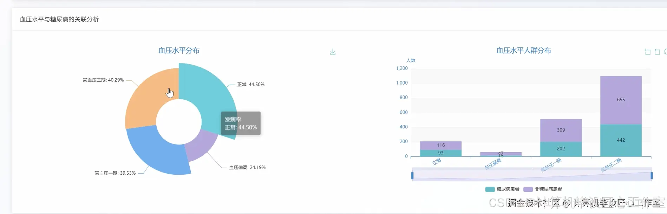The width and height of the screenshot is (667, 214).
Task: Click the 116 purple bar segment
Action: 440,145
